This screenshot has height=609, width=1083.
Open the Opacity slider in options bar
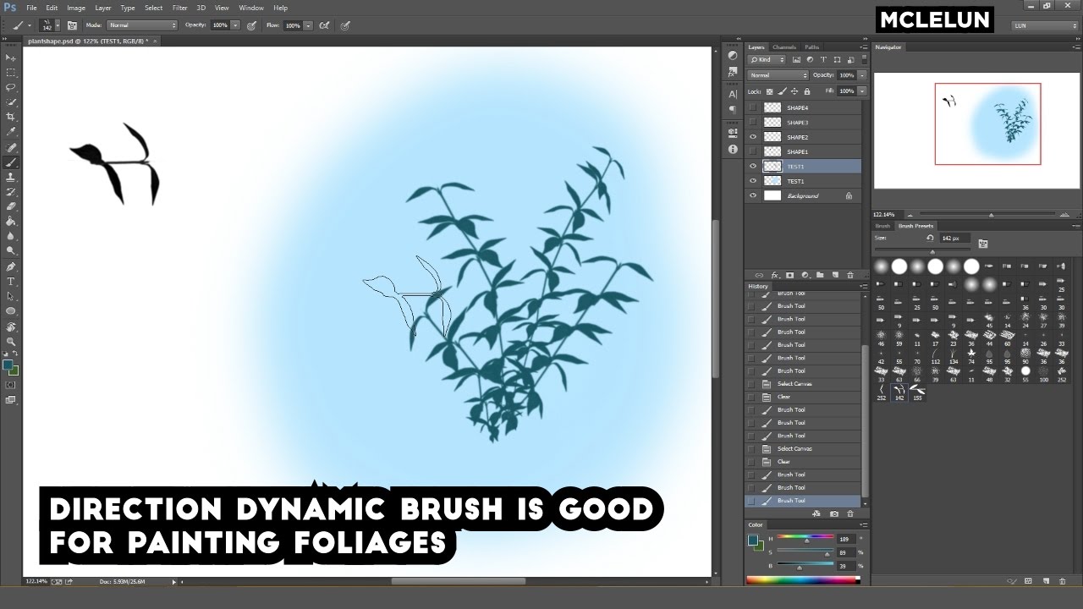click(235, 25)
